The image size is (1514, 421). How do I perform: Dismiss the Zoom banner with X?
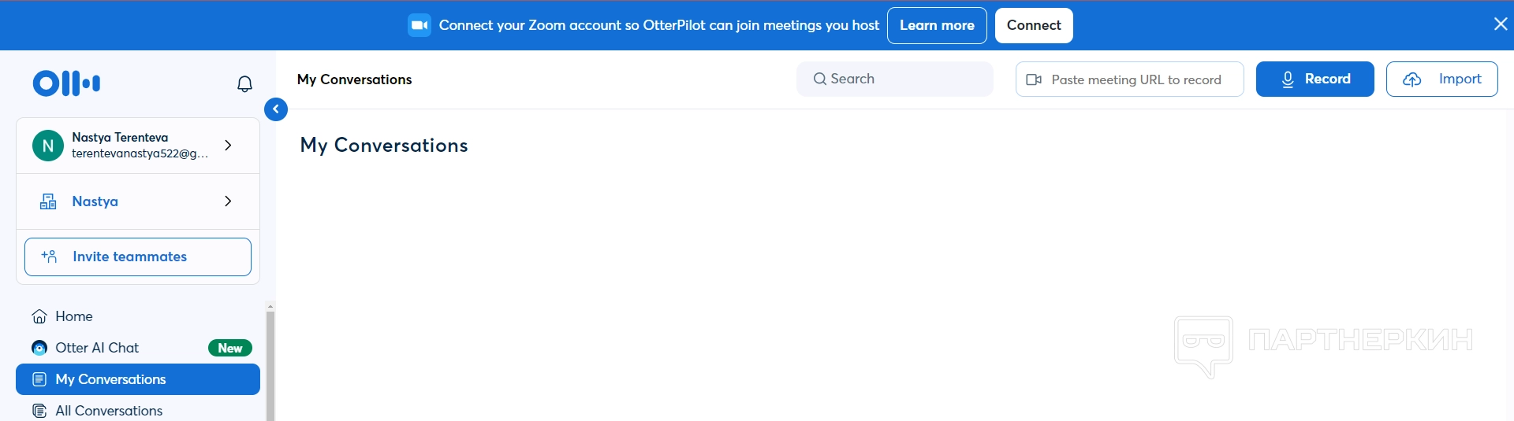click(1500, 24)
